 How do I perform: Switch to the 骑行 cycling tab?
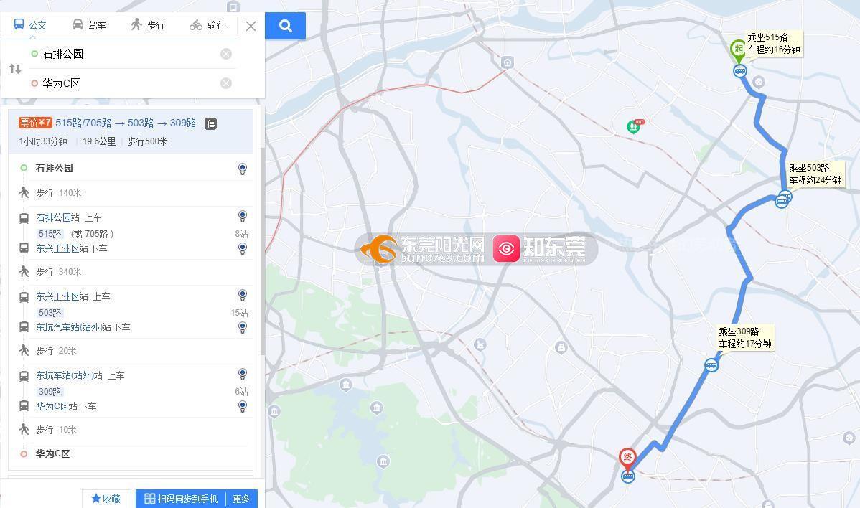coord(207,25)
